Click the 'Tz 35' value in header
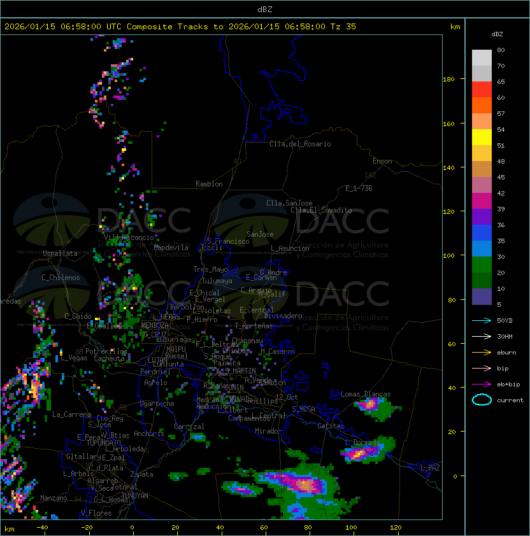 [343, 27]
